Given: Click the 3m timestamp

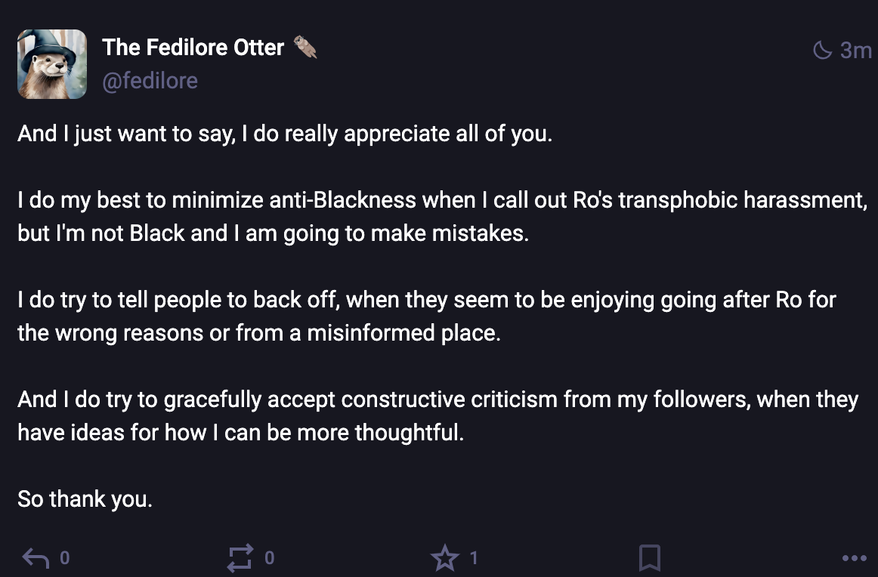Looking at the screenshot, I should pos(855,51).
